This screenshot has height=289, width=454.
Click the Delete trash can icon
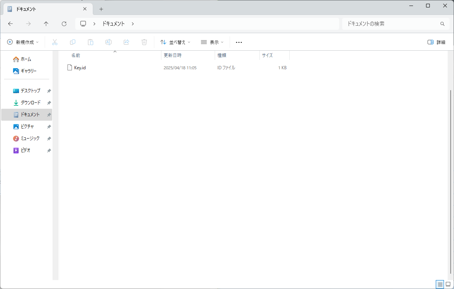click(x=144, y=42)
